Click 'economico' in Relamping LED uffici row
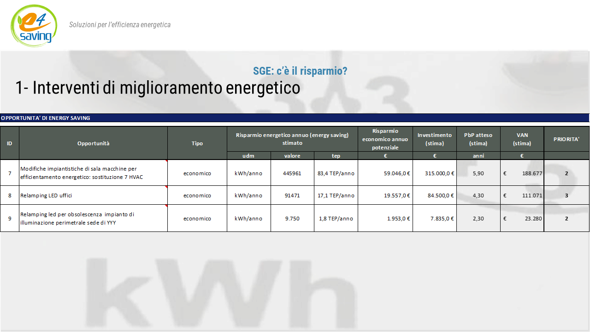590x332 pixels. pyautogui.click(x=197, y=196)
